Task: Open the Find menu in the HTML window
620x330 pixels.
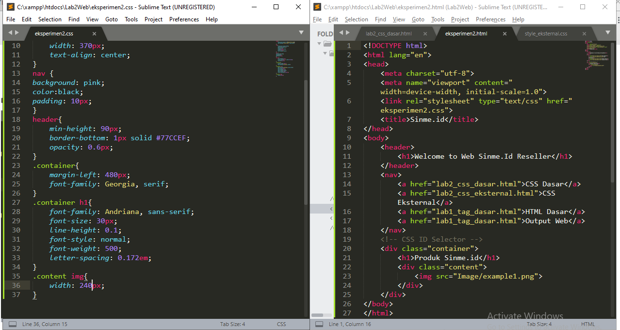Action: 380,19
